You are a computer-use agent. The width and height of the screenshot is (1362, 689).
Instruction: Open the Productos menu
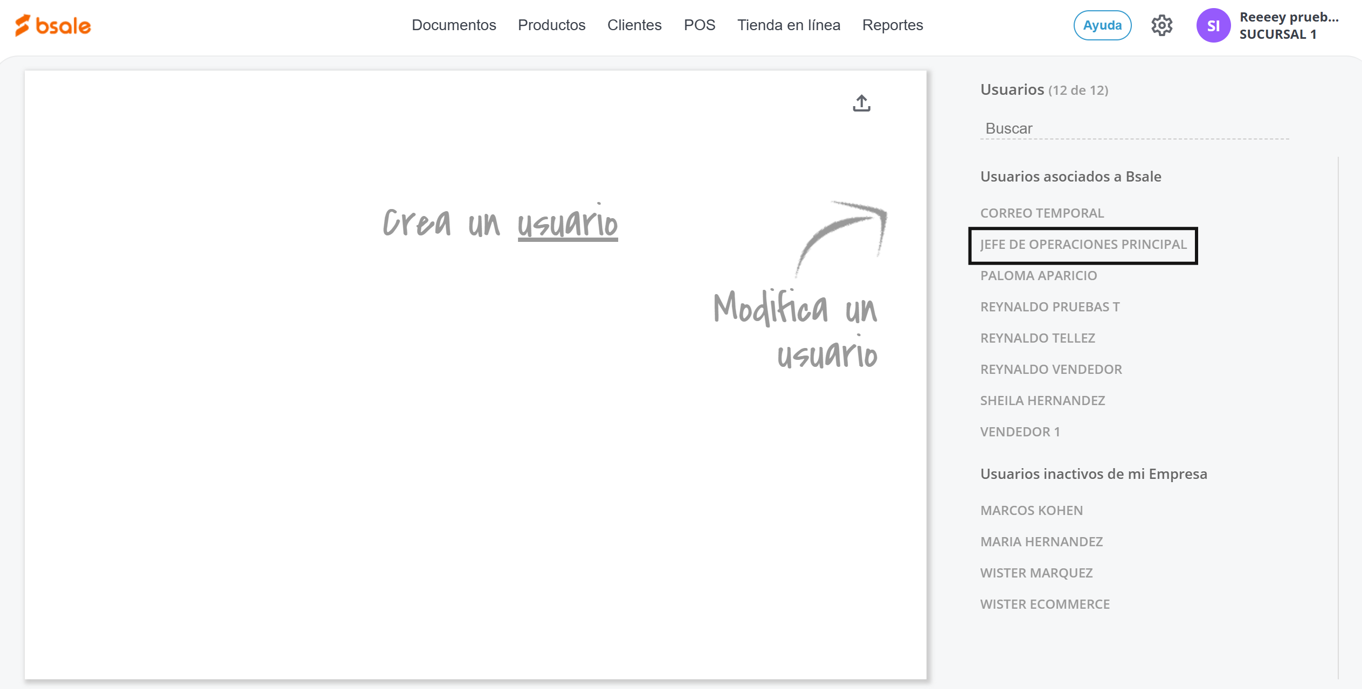[551, 25]
